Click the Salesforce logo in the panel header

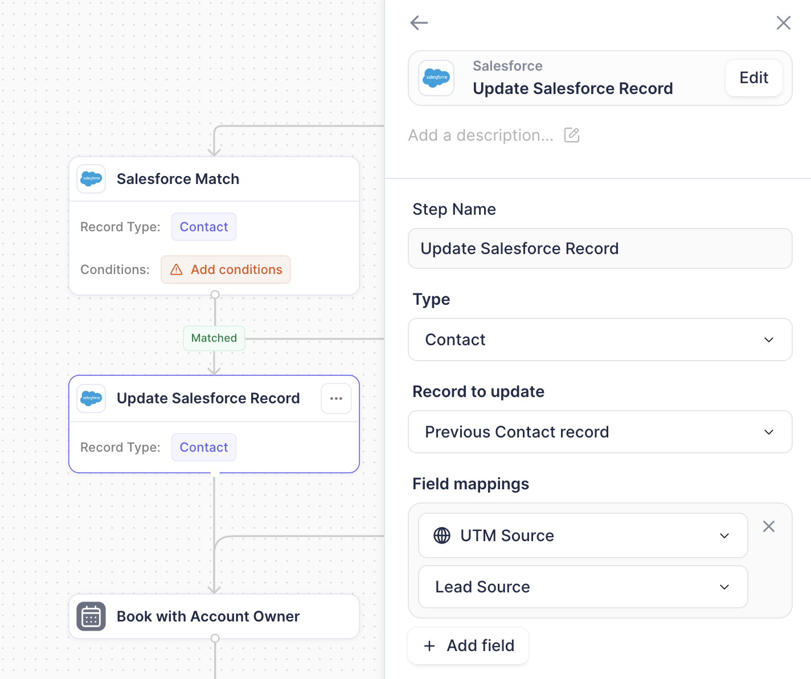(x=436, y=78)
